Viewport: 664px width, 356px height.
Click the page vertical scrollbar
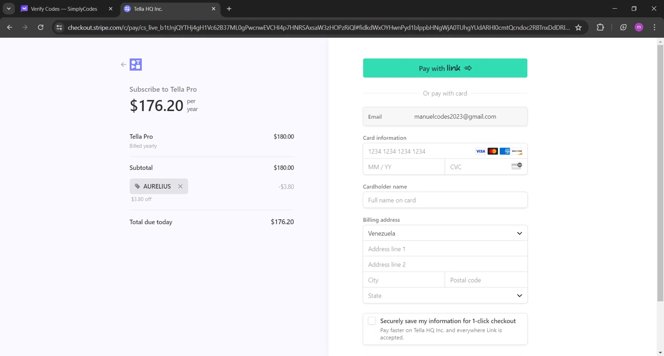pyautogui.click(x=660, y=173)
